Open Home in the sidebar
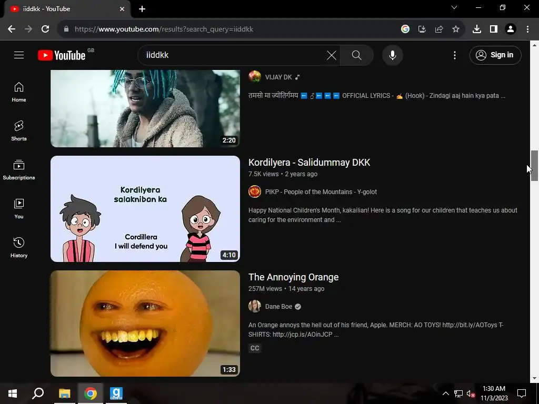This screenshot has width=539, height=404. (x=19, y=92)
